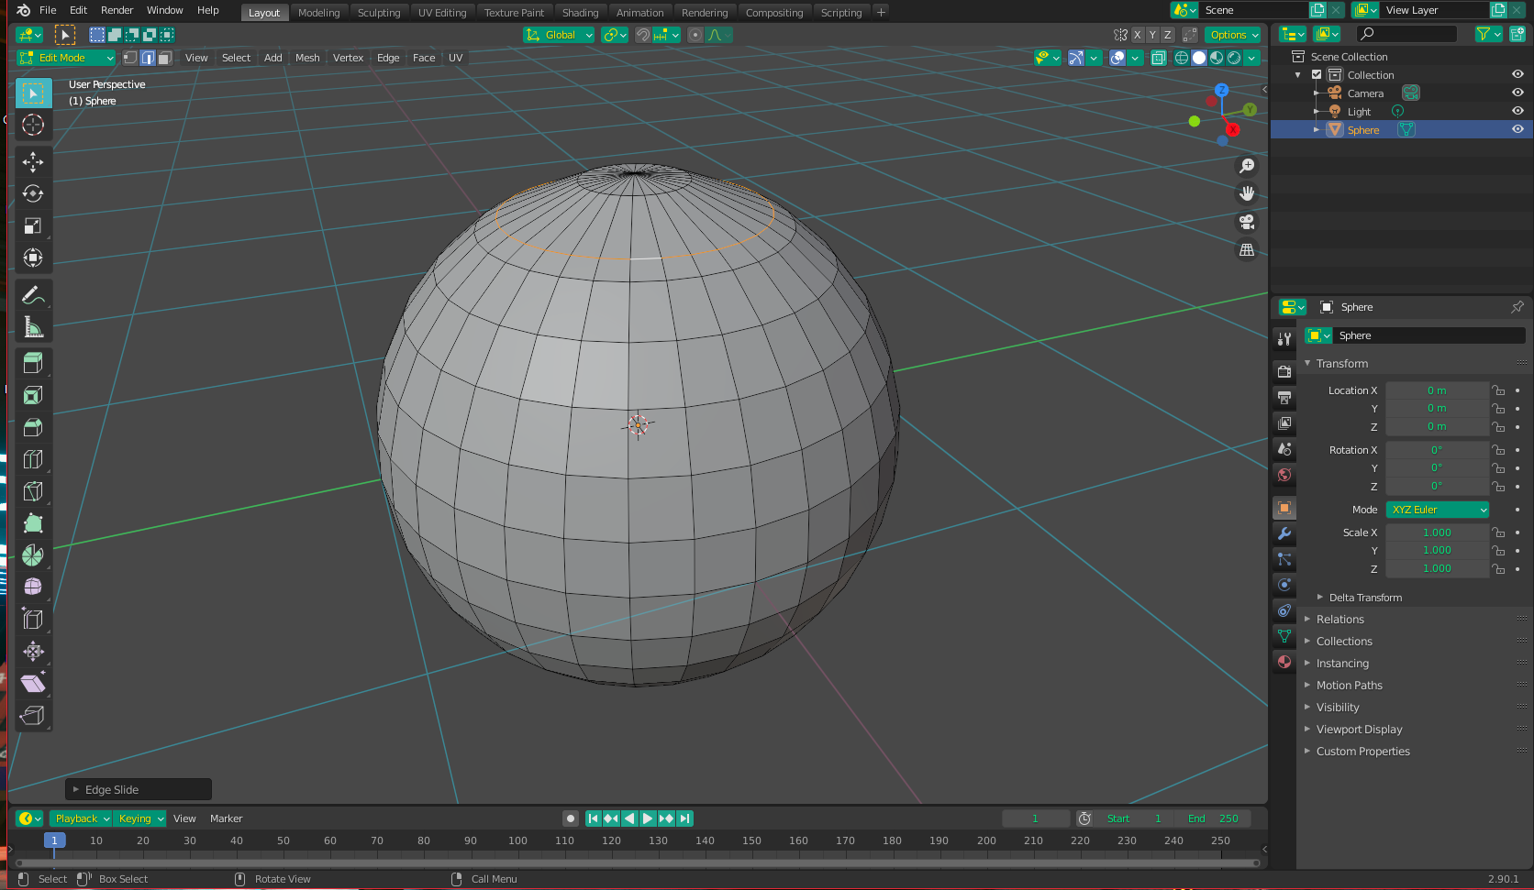Select the Cursor tool in toolbar
1534x890 pixels.
33,125
